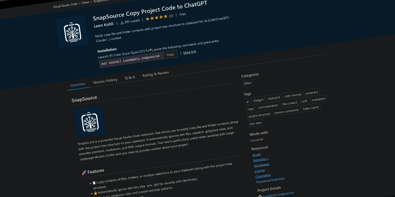The width and height of the screenshot is (395, 197).
Task: Click the Other breadcrumb link
Action: click(86, 3)
